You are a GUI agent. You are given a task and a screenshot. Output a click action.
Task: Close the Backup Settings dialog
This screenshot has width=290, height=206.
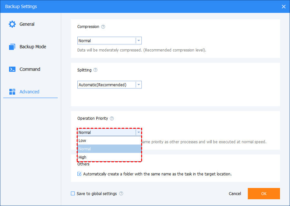pos(284,6)
